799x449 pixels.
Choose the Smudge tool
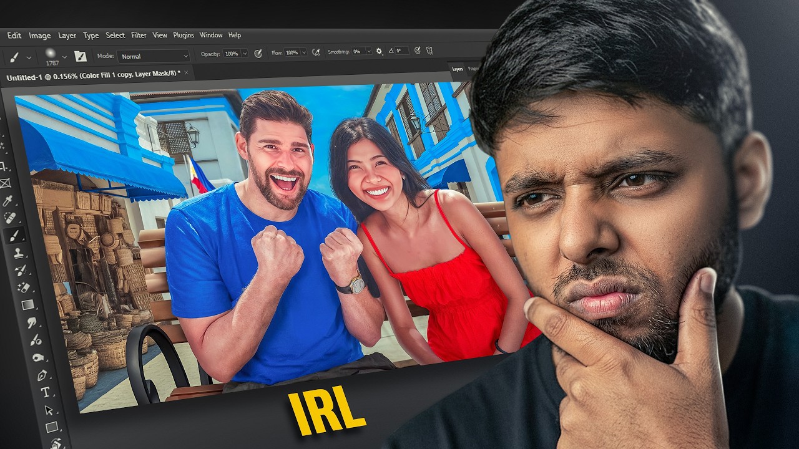coord(32,322)
